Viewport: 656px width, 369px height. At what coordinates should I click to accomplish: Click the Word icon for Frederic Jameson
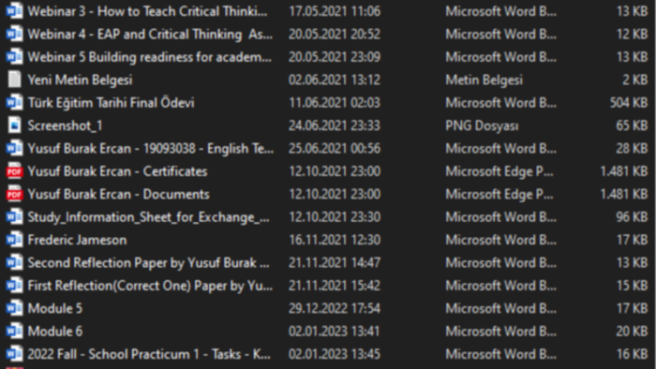(14, 240)
